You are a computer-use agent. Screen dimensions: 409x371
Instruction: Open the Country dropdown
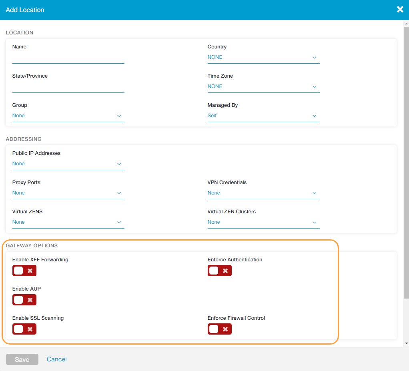click(263, 57)
